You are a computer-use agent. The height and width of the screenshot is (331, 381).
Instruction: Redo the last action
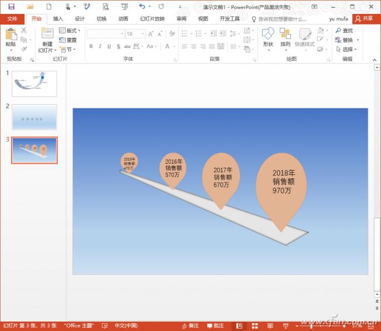[161, 7]
